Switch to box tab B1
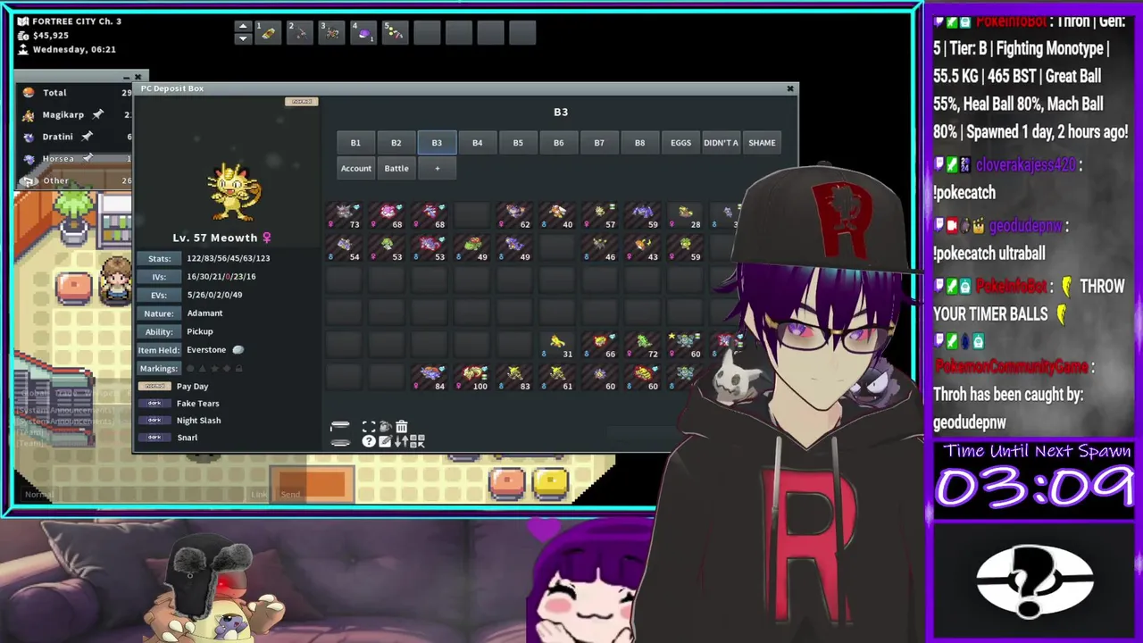 pos(355,143)
